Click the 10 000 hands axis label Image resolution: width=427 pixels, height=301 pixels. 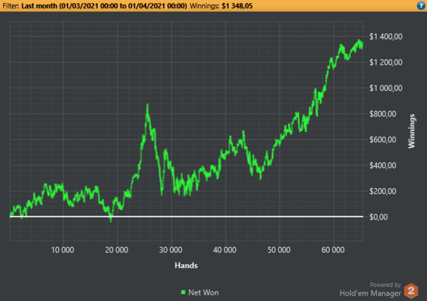coord(63,250)
